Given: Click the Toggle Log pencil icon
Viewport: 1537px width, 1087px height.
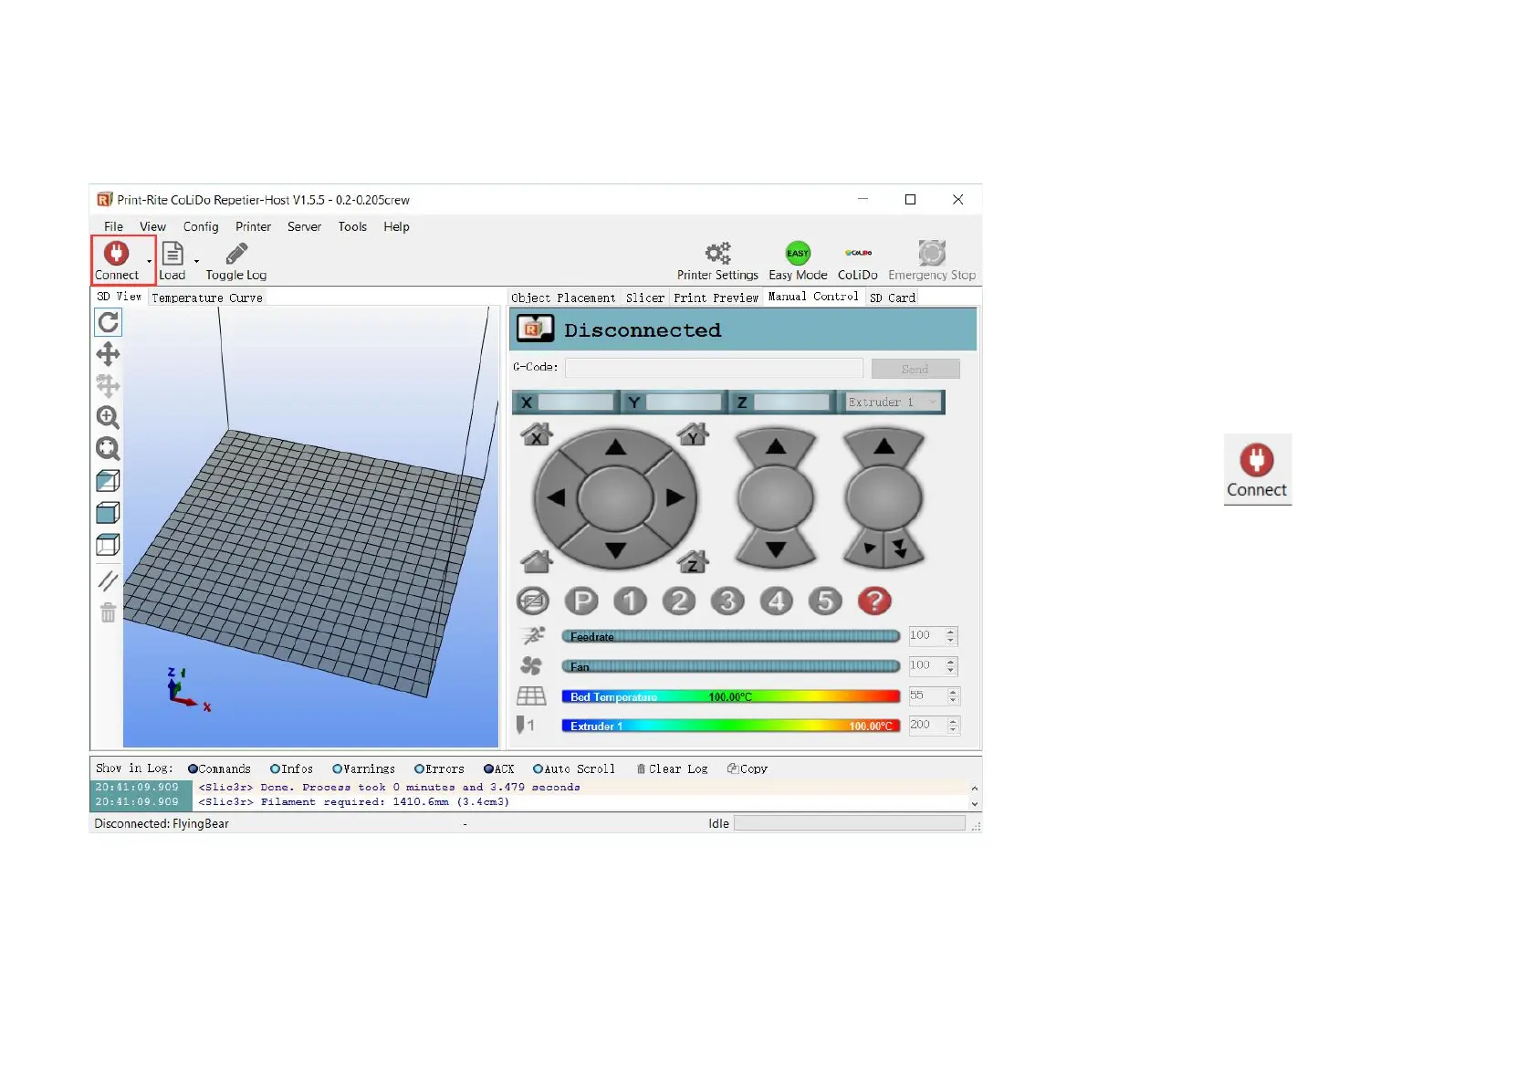Looking at the screenshot, I should click(x=236, y=254).
